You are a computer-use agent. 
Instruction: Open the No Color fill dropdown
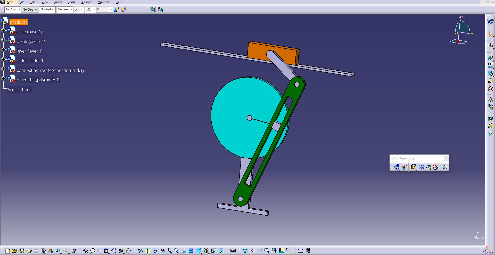13,9
